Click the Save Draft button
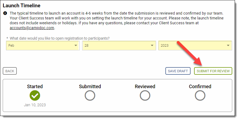This screenshot has height=120, width=239. point(178,71)
